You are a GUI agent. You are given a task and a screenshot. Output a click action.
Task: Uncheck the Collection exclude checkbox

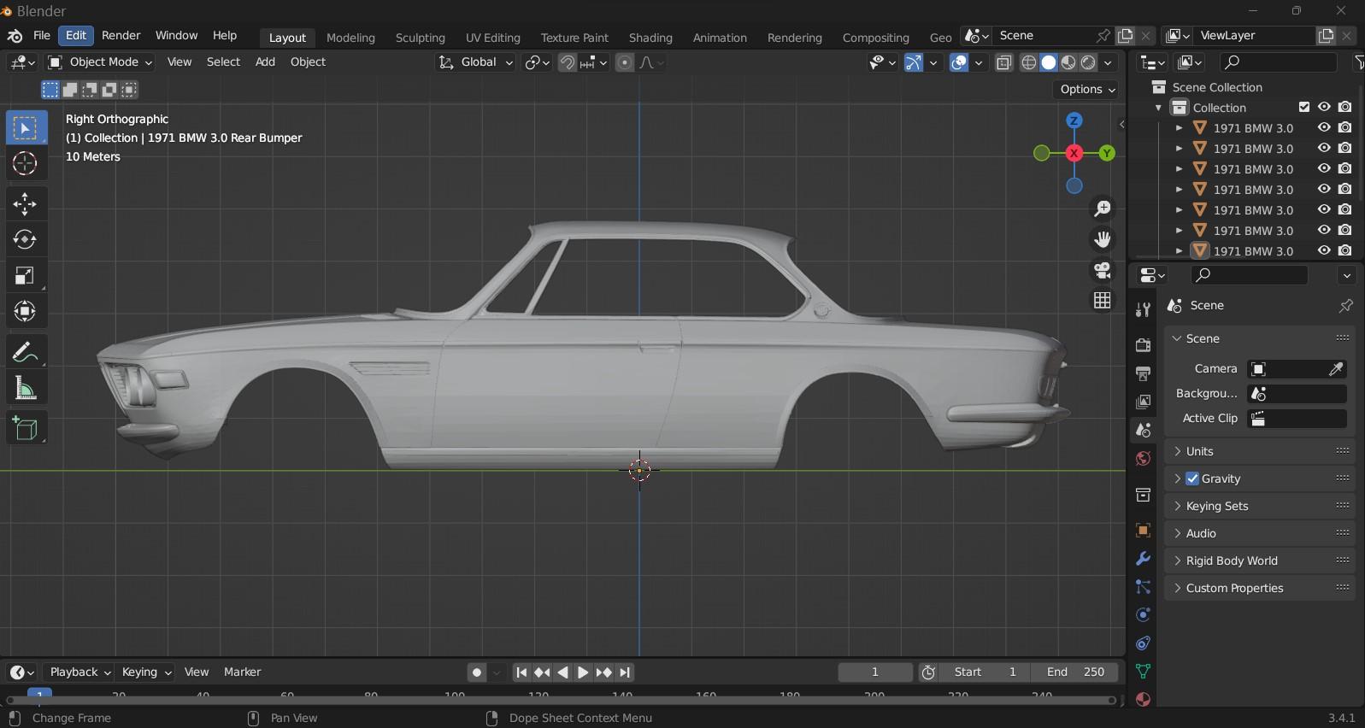pyautogui.click(x=1304, y=108)
